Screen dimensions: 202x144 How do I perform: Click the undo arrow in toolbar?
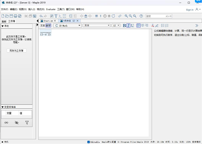[41, 16]
